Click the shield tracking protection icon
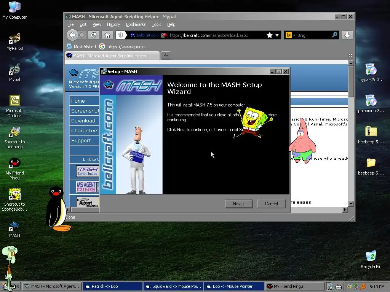The height and width of the screenshot is (292, 390). click(121, 35)
